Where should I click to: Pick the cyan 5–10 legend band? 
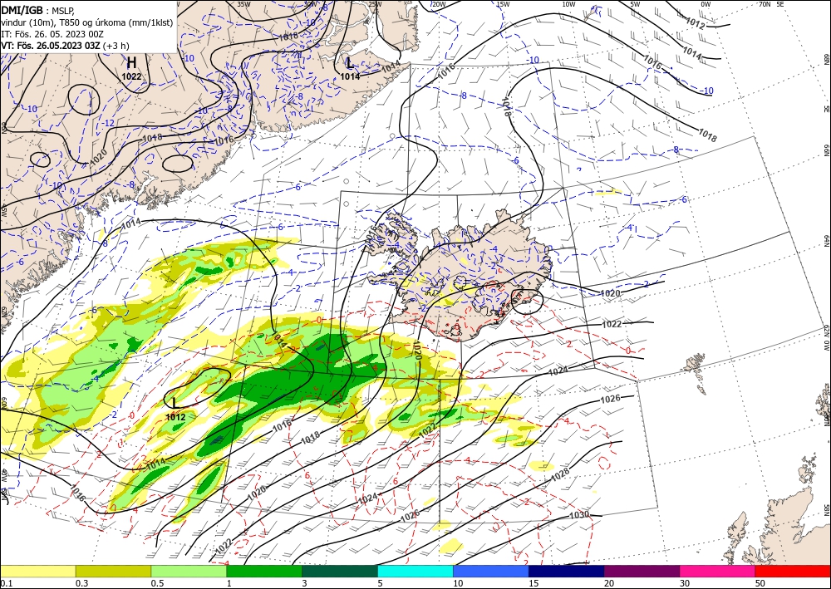click(x=415, y=571)
